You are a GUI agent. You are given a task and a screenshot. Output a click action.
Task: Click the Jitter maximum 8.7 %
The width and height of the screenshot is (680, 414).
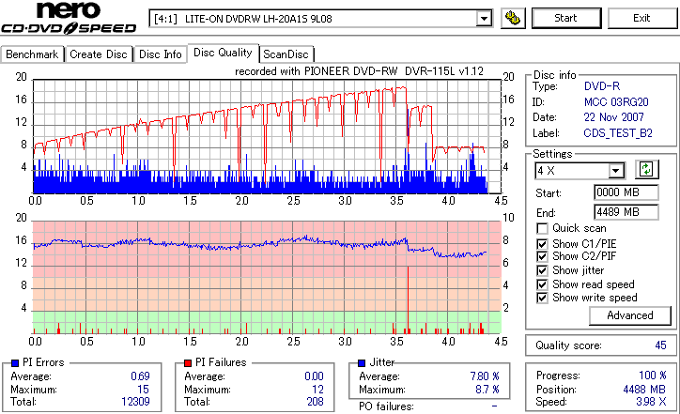487,390
